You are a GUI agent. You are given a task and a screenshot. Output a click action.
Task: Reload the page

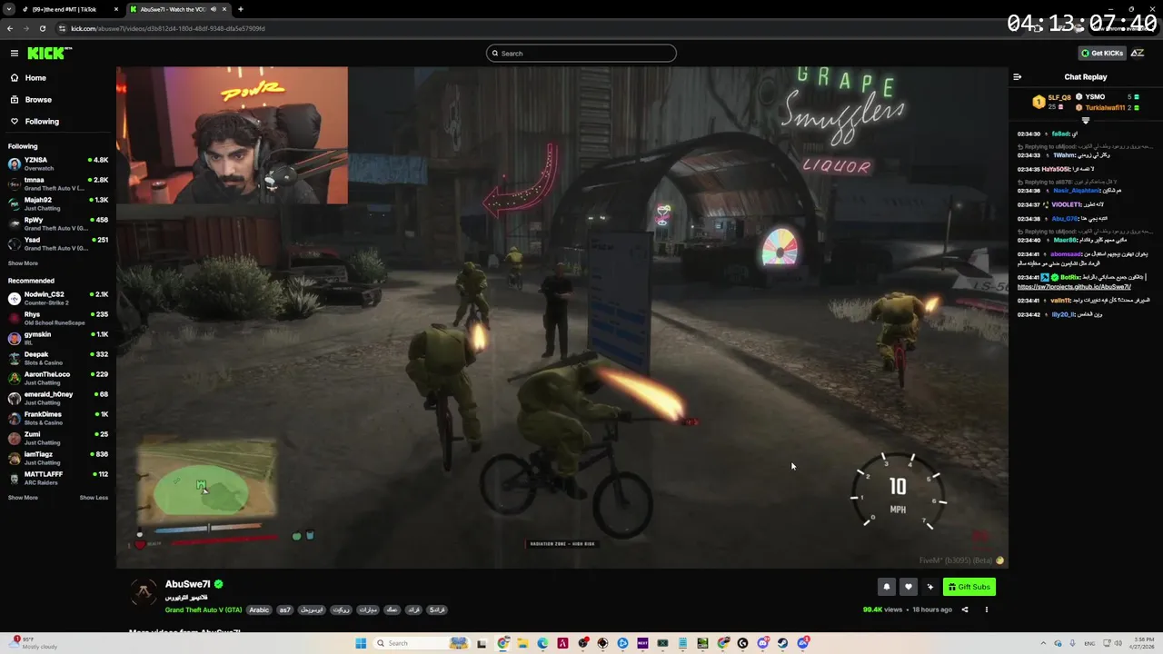click(45, 28)
